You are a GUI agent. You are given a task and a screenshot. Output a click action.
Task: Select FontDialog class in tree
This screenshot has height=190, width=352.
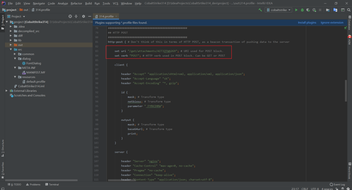34,63
